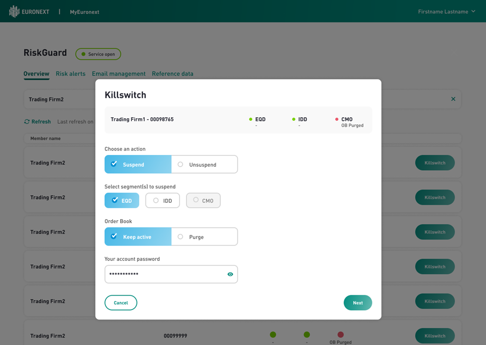Toggle the IDD segment checkbox
The image size is (486, 345).
[163, 200]
